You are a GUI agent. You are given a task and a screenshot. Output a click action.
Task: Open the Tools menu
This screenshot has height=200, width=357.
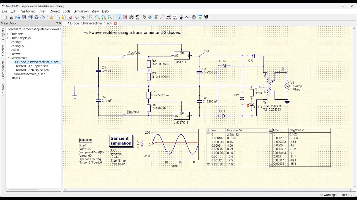[x=67, y=11]
